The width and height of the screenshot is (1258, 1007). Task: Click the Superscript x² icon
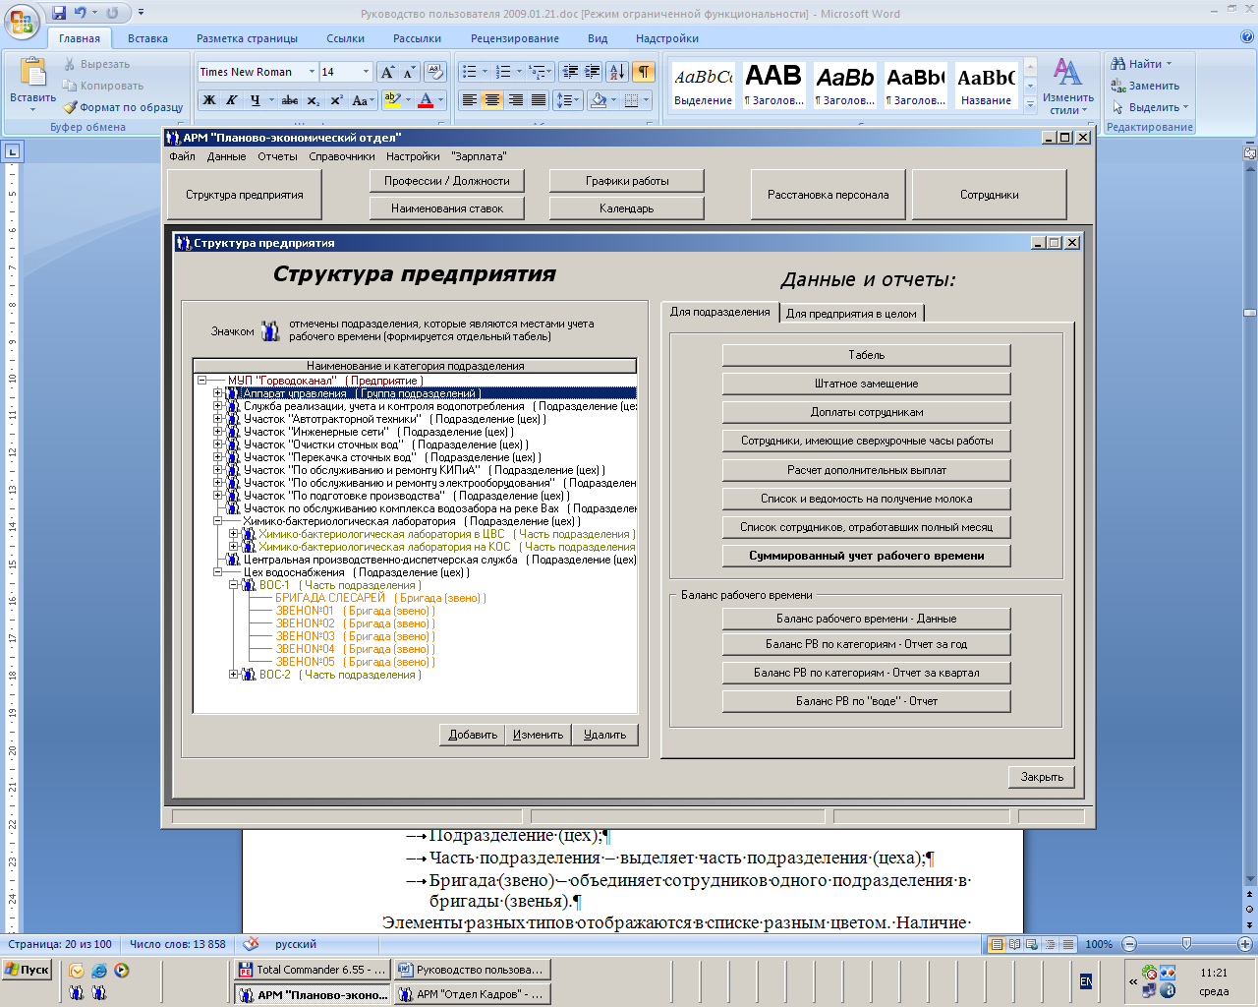point(336,100)
